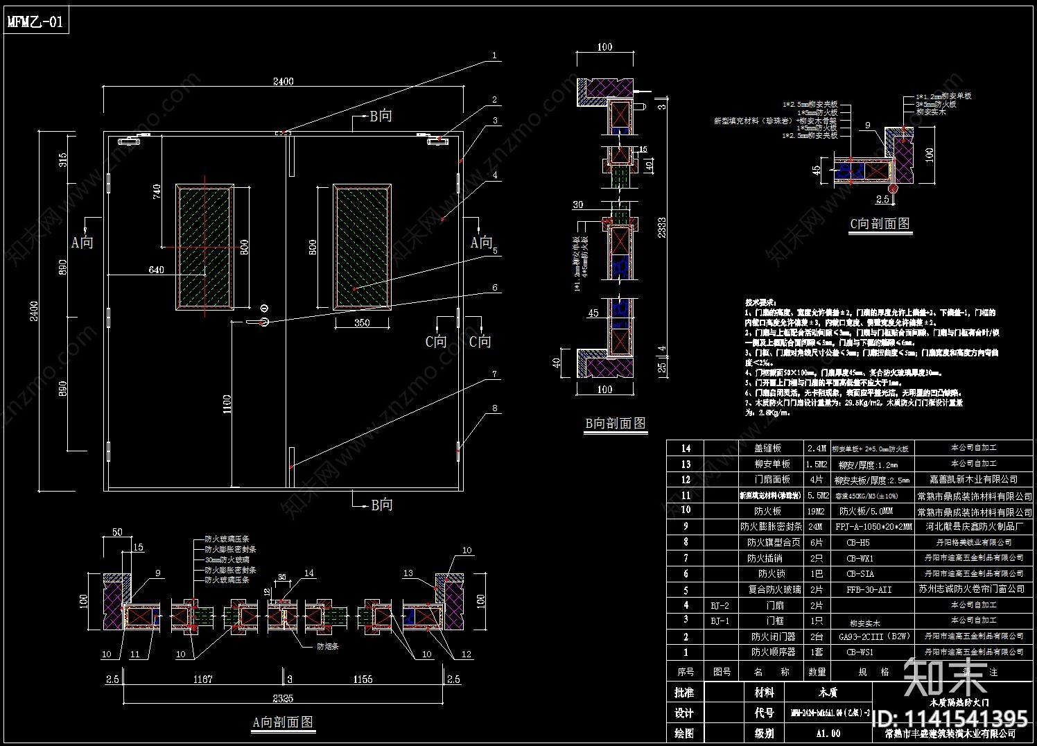Select the "2325" overall dimension in A section
The image size is (1037, 746).
(x=282, y=698)
